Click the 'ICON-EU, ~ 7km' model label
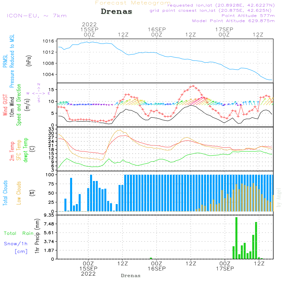The image size is (285, 285). point(37,16)
